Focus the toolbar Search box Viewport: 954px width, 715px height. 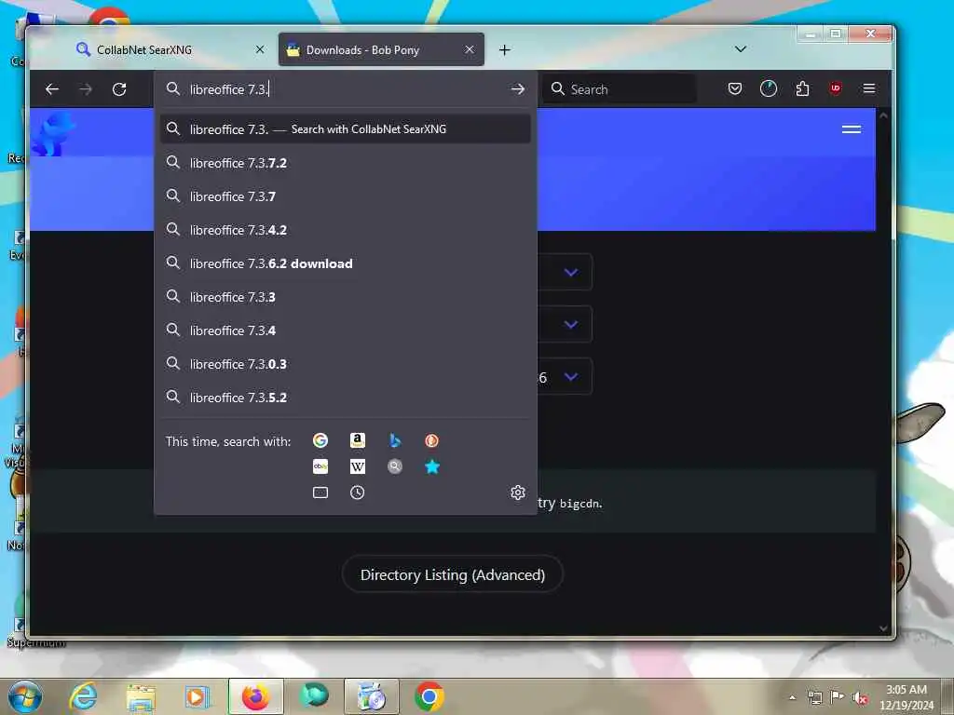click(x=620, y=89)
